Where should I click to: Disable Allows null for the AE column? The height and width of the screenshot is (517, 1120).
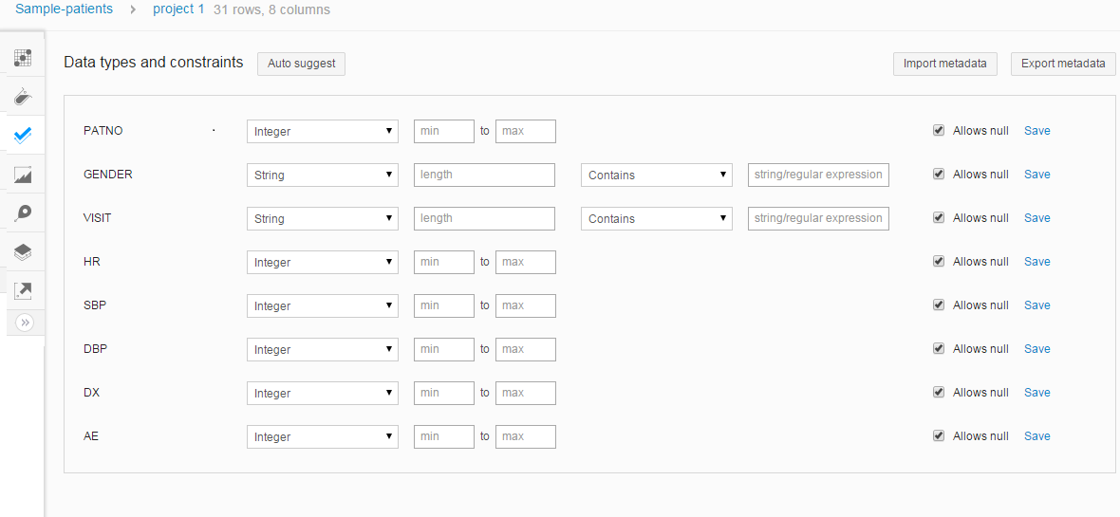pos(939,436)
